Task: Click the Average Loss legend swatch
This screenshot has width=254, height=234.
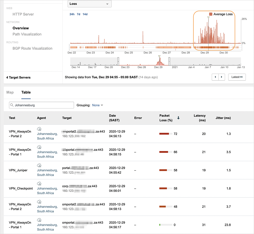Action: pos(211,14)
